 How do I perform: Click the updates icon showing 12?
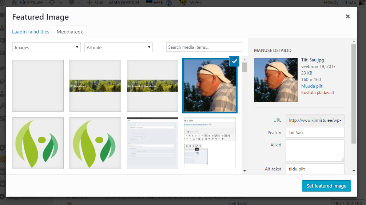coord(52,2)
